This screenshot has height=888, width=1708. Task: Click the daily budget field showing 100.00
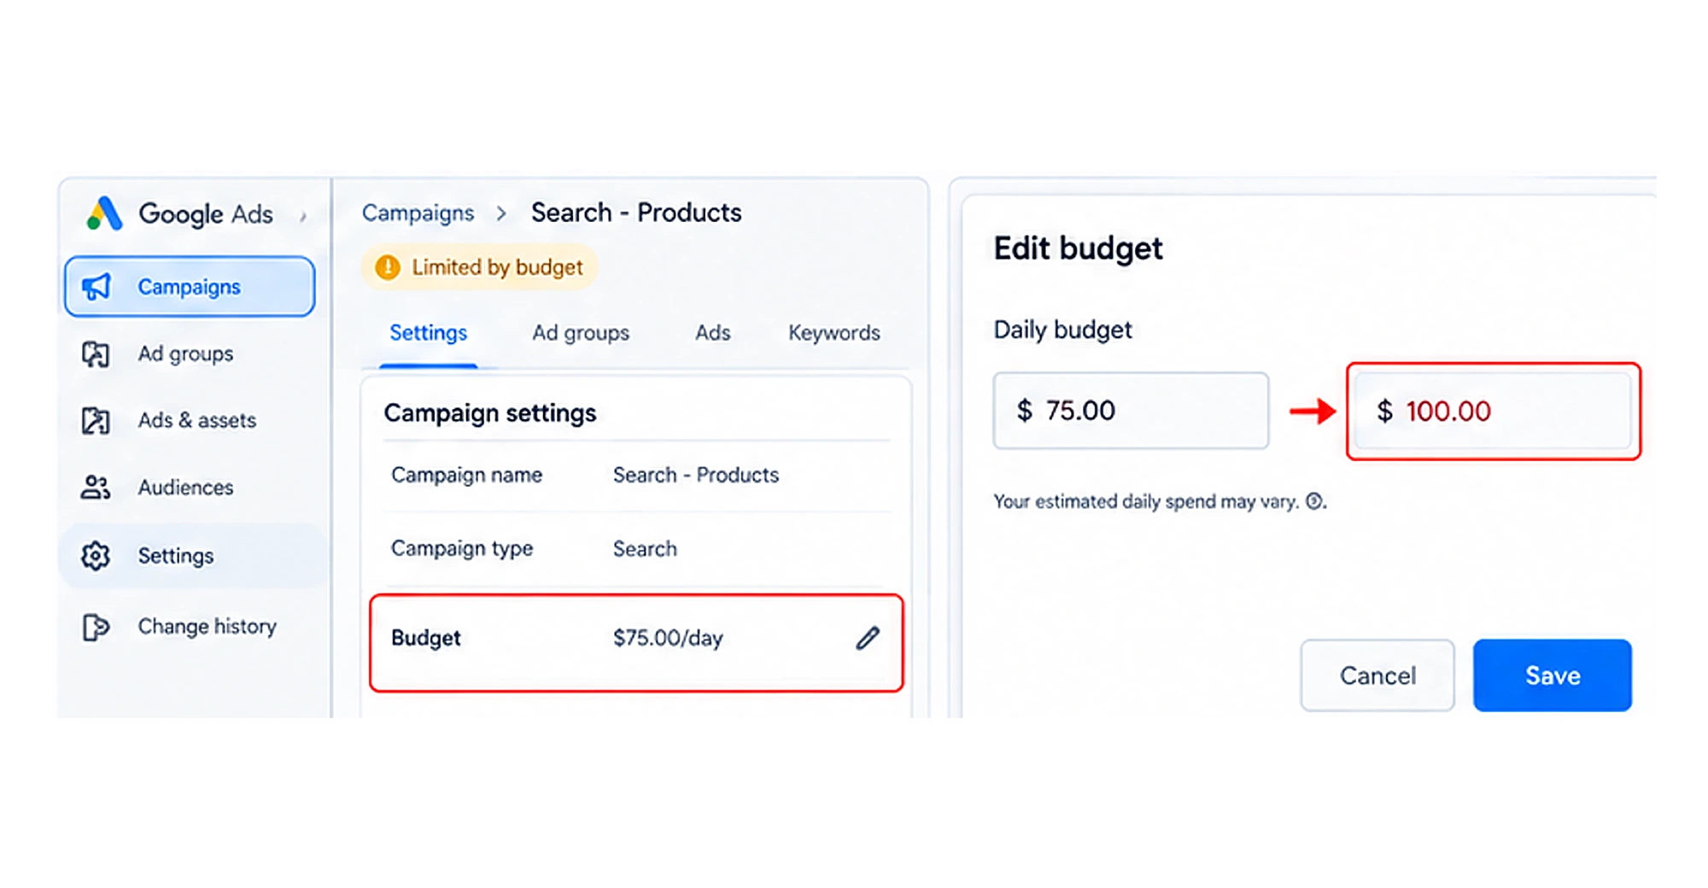pos(1494,411)
